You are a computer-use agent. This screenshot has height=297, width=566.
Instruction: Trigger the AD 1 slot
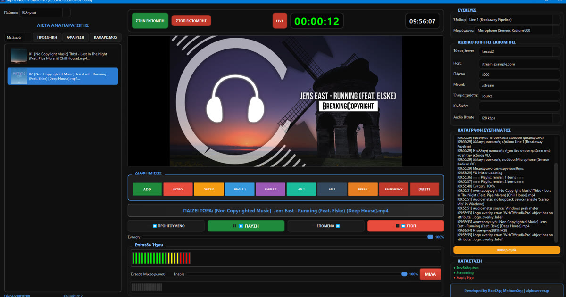(x=301, y=189)
